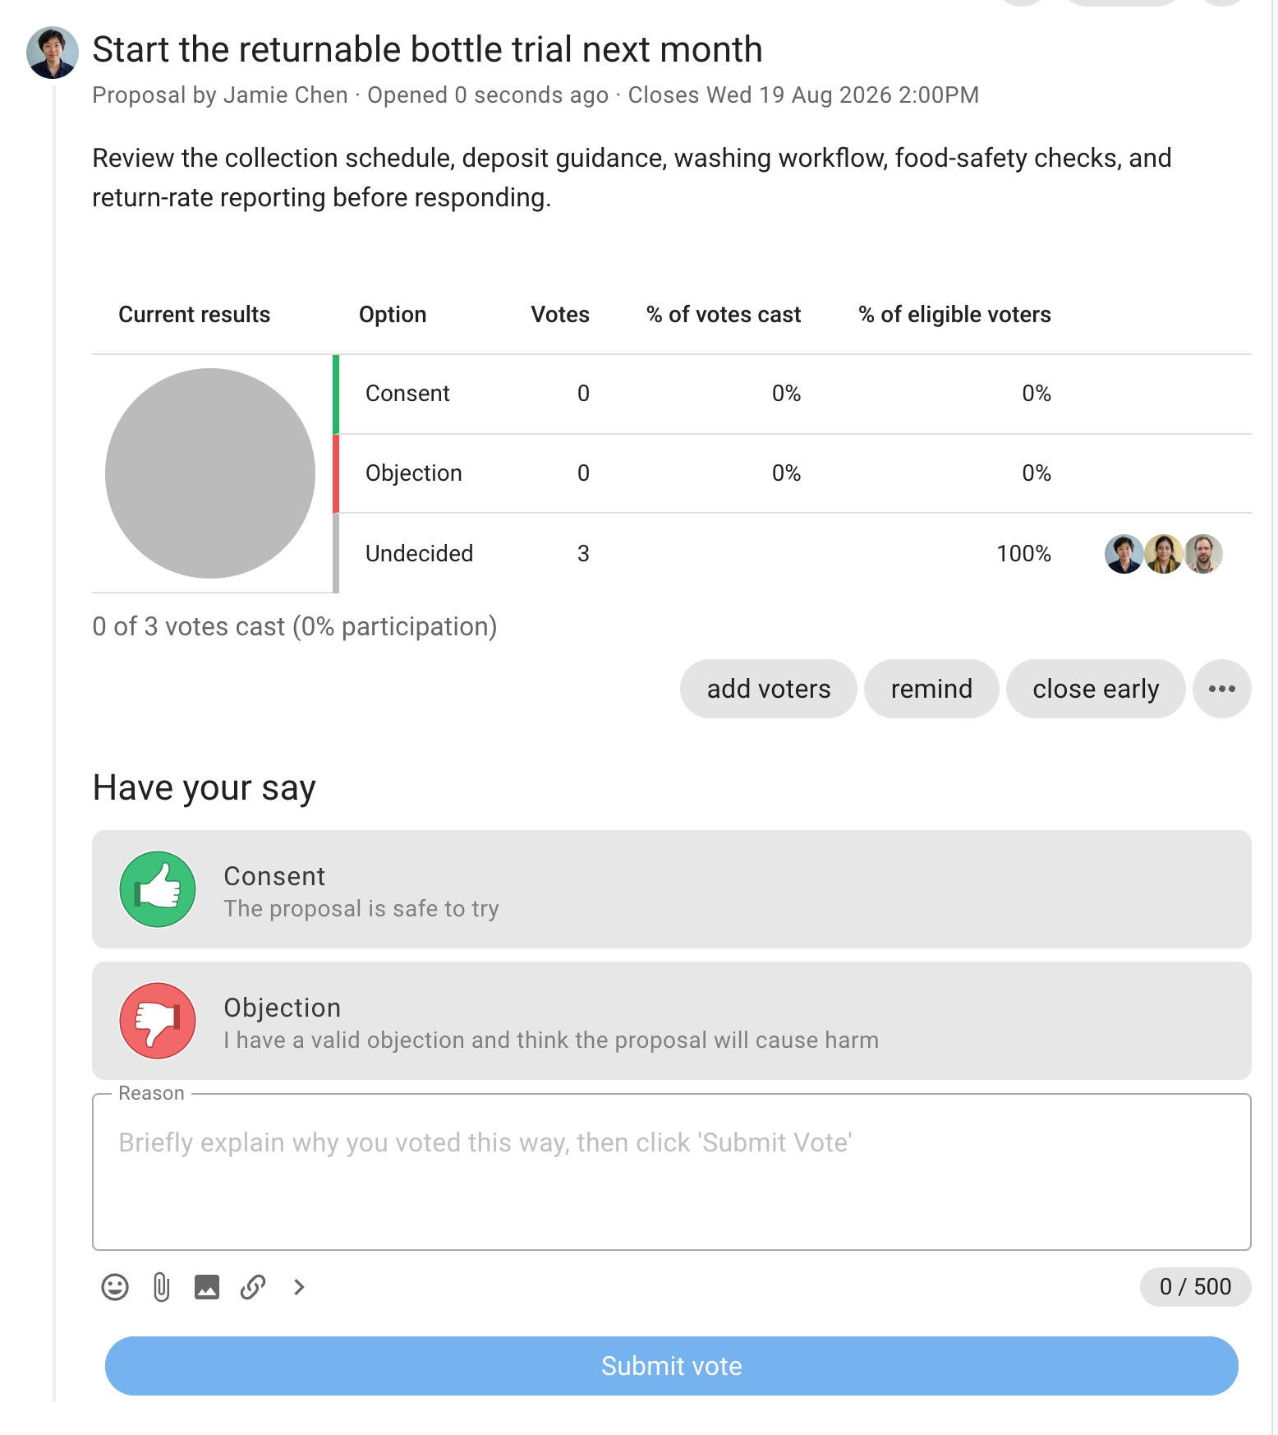Viewport: 1278px width, 1435px height.
Task: Click close early to end the poll
Action: (x=1096, y=689)
